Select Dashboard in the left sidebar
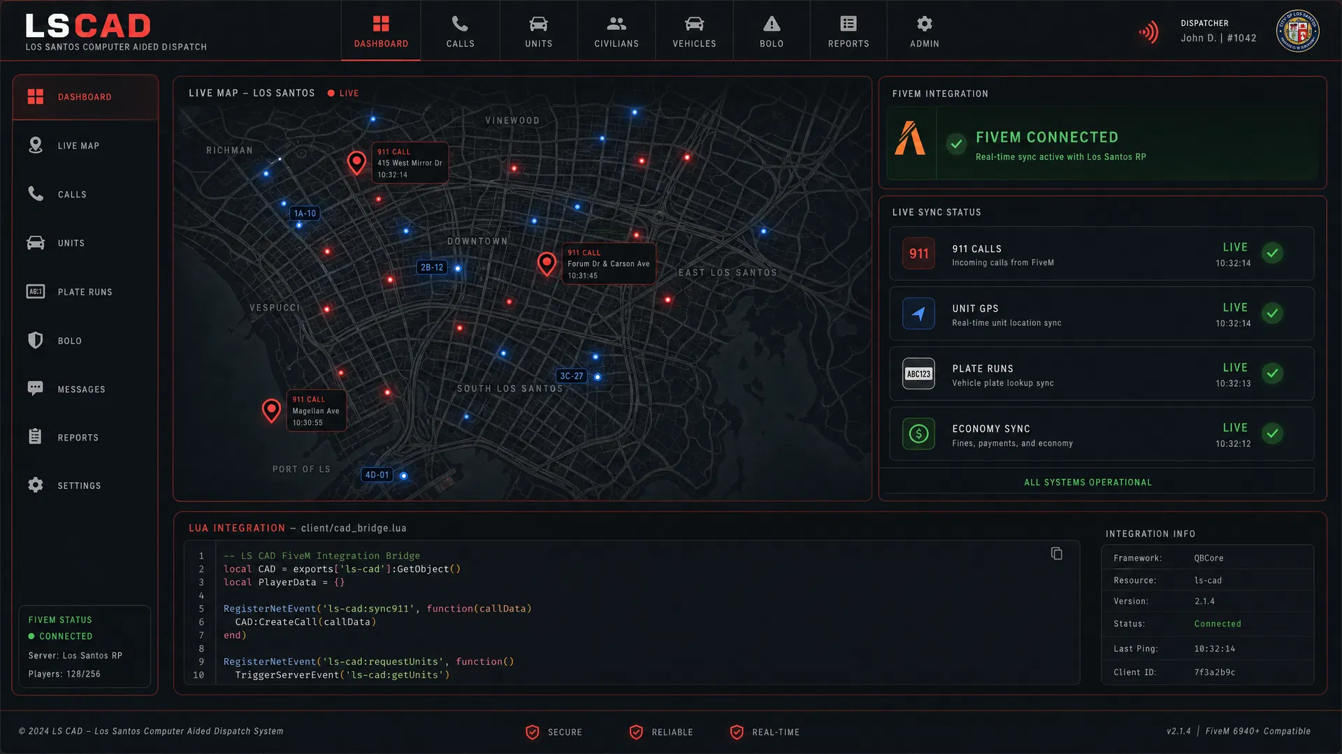This screenshot has height=754, width=1342. point(85,97)
